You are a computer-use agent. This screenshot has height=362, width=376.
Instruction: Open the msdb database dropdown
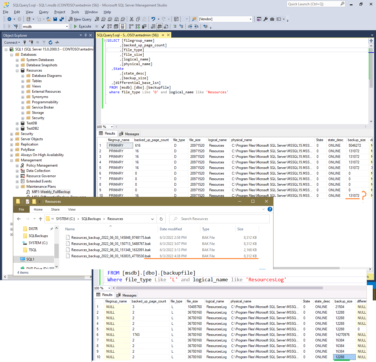point(67,27)
